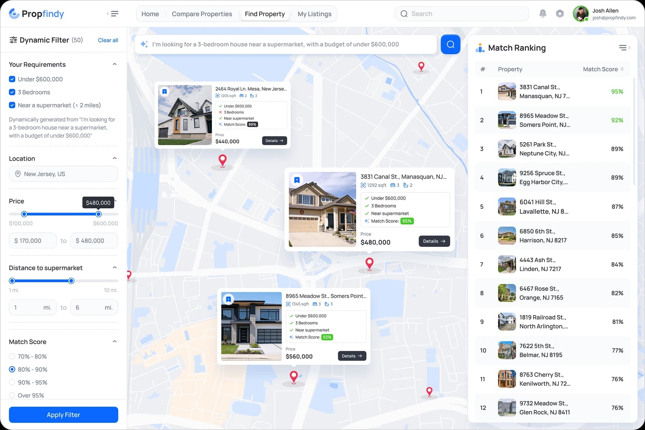This screenshot has width=645, height=430.
Task: Sort rankings by the Match Score column
Action: point(603,69)
